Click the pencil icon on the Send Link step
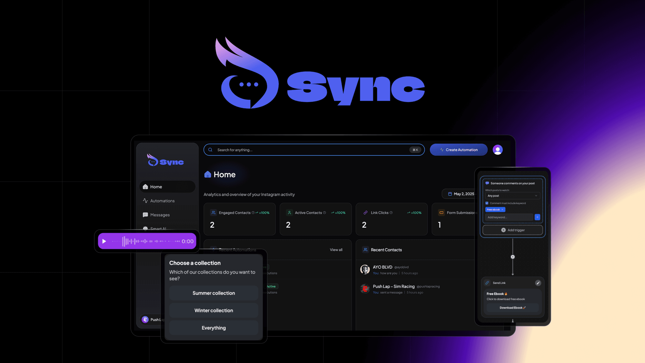The width and height of the screenshot is (645, 363). point(538,283)
